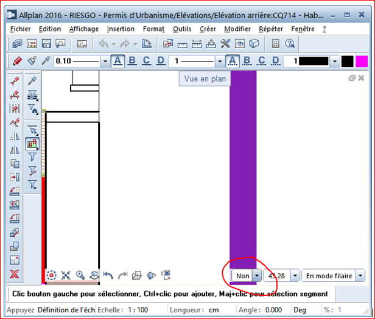Click the mirror tool above the copy icon
This screenshot has height=319, width=375.
pyautogui.click(x=15, y=150)
